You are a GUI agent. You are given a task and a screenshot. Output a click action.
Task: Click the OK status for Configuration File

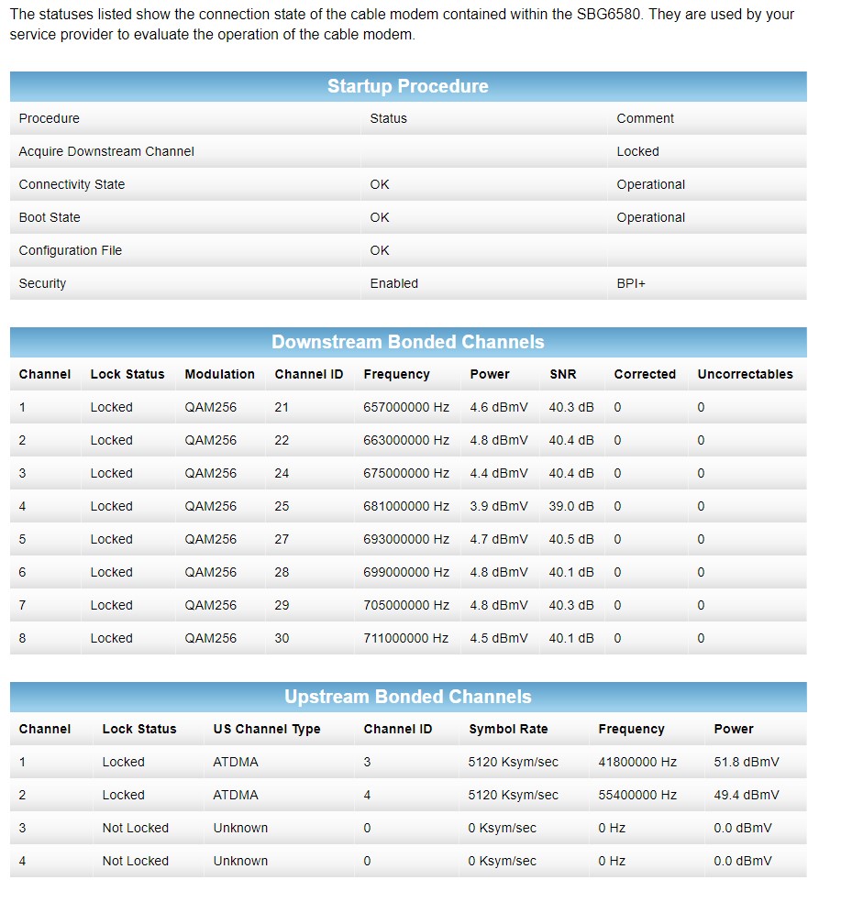coord(380,250)
